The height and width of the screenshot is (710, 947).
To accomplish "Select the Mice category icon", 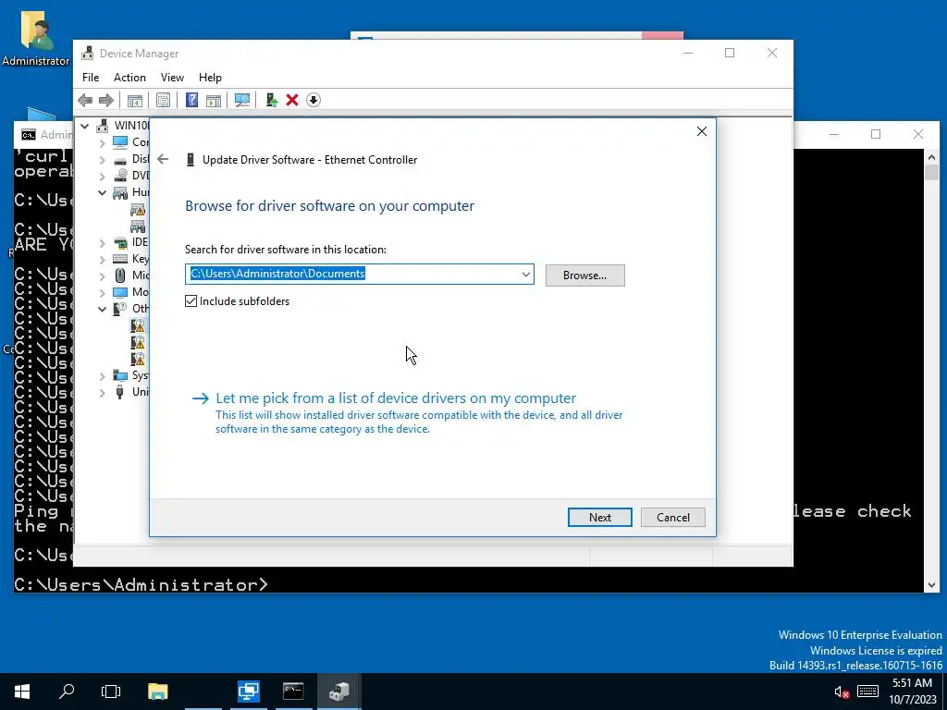I will (120, 275).
